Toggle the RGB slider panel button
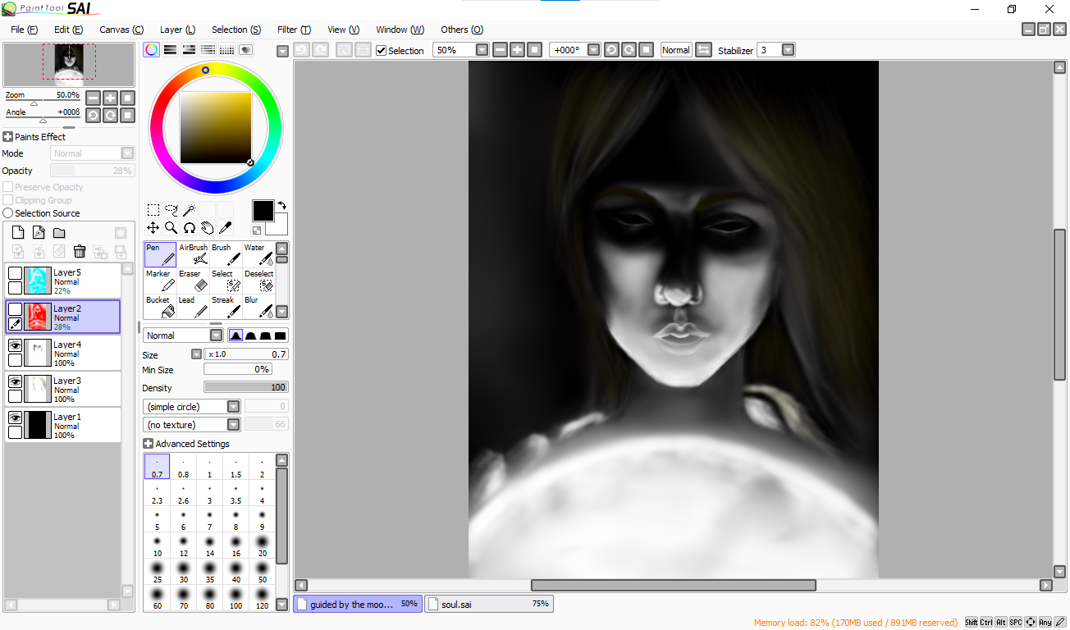This screenshot has width=1070, height=630. click(170, 50)
